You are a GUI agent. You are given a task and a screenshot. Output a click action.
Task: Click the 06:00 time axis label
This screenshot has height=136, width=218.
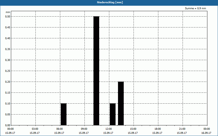(x=59, y=129)
